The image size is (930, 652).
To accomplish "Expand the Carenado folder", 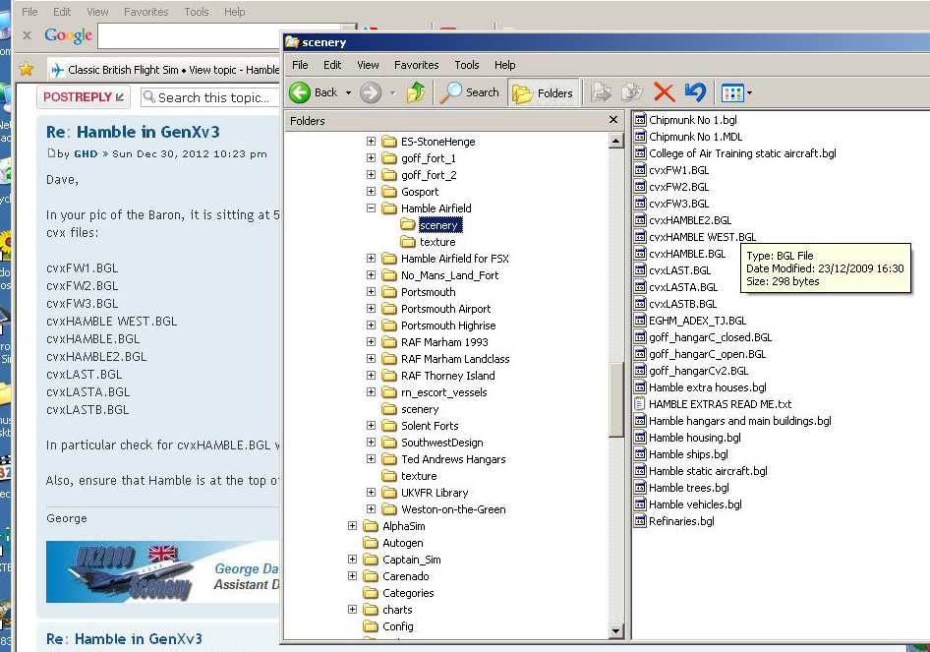I will click(x=352, y=575).
